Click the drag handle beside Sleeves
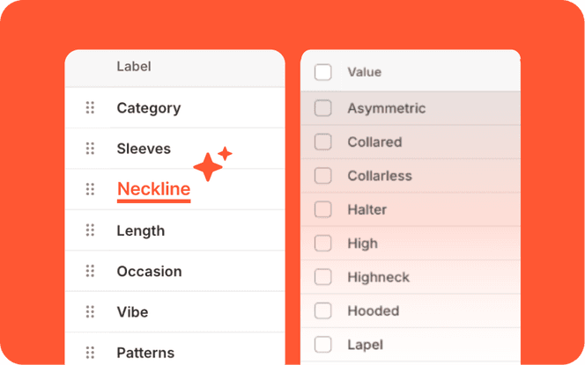This screenshot has height=365, width=585. tap(90, 149)
